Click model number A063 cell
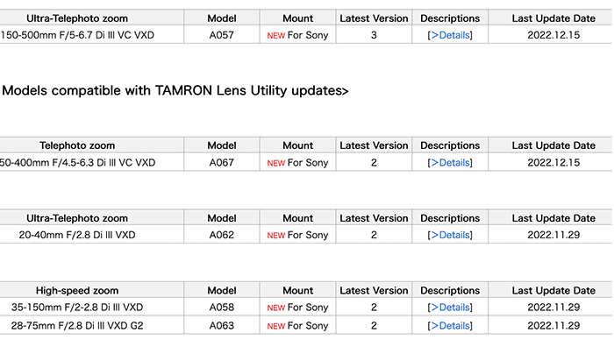This screenshot has height=347, width=614. pos(222,326)
